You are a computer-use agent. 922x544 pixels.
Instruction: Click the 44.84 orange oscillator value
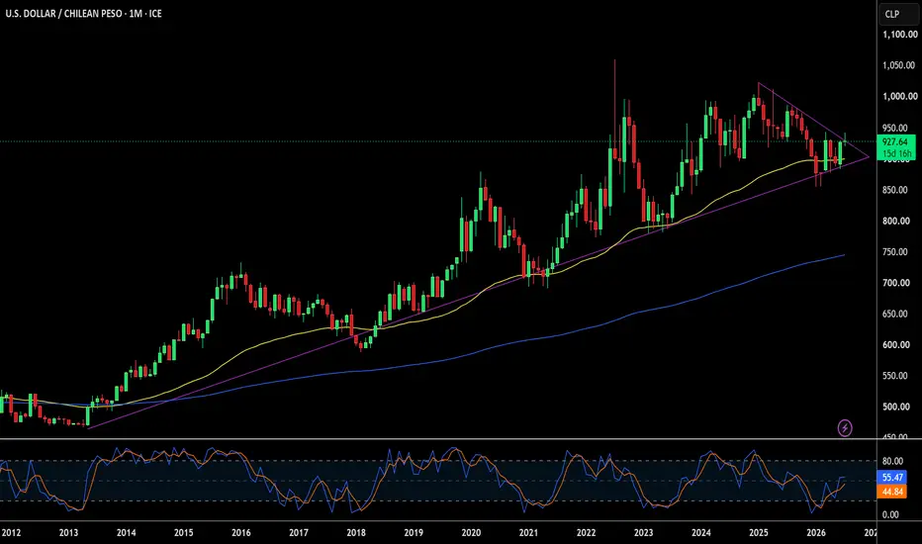(892, 492)
